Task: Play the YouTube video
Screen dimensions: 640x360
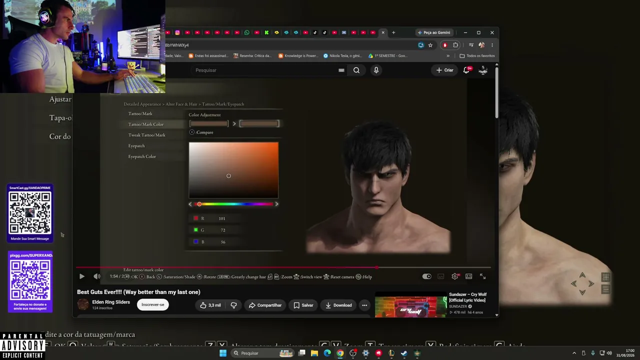Action: (82, 276)
